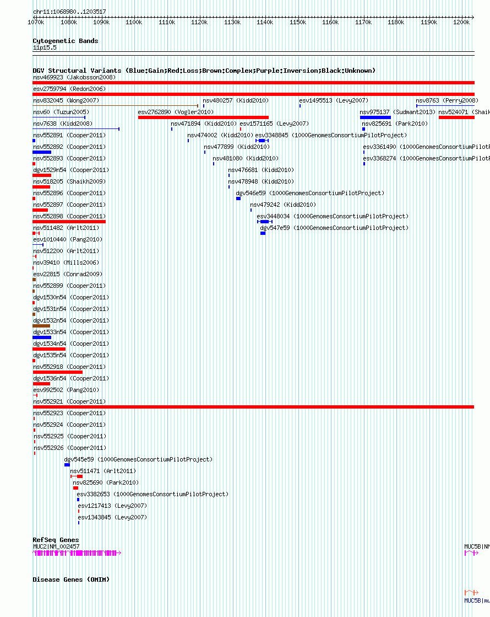Select the esv992502 (Pang2010) label
The image size is (490, 617).
click(x=66, y=390)
